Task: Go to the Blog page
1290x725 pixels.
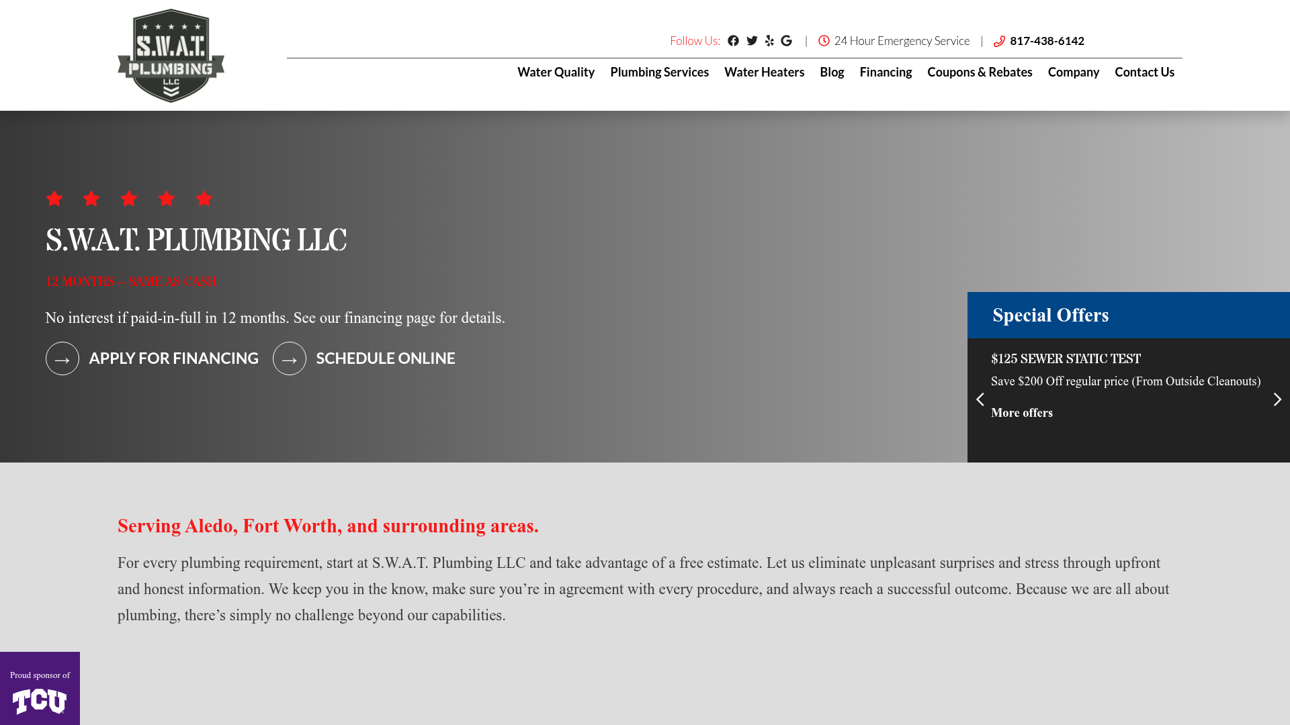Action: [832, 72]
